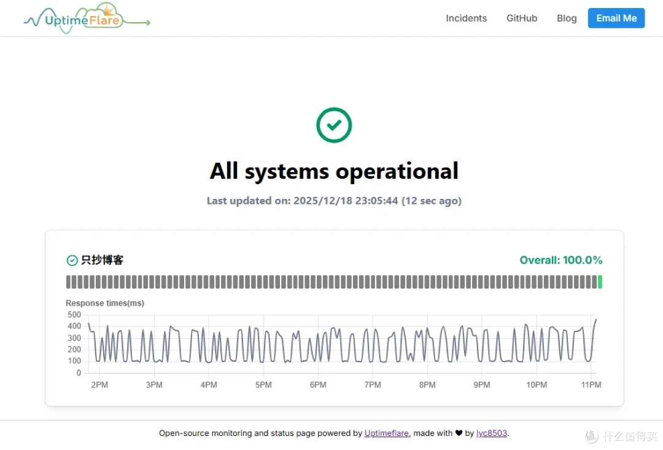Click the 2PM axis label

100,385
